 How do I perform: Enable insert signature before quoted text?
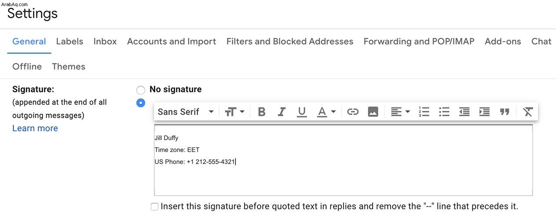coord(155,207)
